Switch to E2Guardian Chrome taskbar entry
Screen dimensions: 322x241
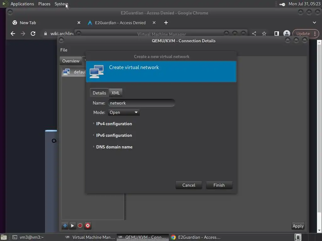tap(196, 237)
